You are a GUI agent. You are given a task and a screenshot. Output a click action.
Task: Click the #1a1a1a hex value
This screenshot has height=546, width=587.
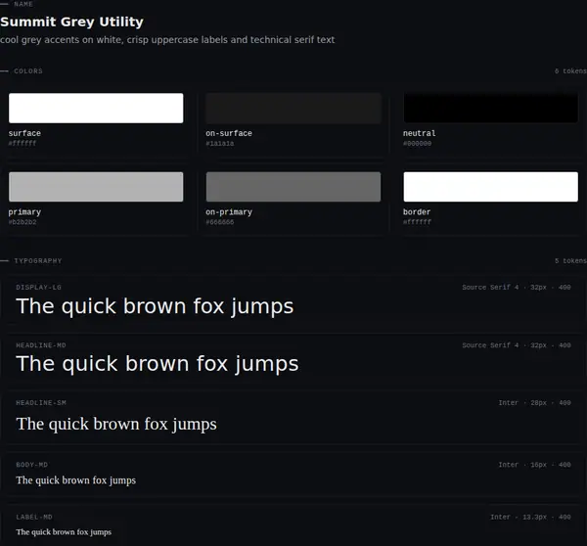[220, 144]
